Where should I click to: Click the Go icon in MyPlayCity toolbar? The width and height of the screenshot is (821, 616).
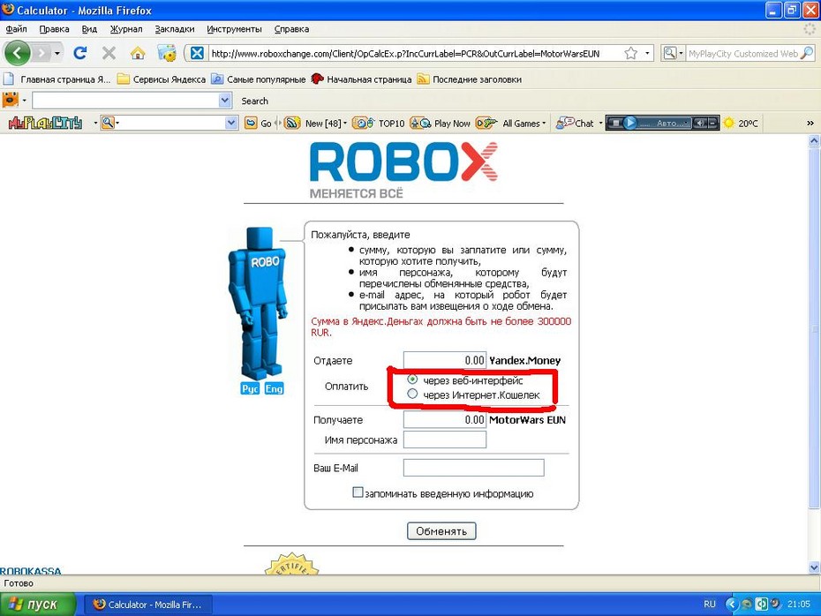pos(252,123)
